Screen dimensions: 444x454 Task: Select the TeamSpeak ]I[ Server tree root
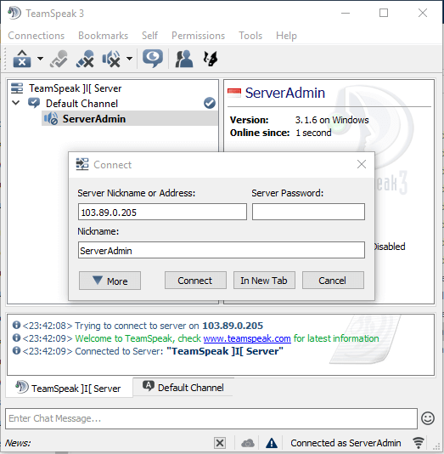(x=76, y=88)
